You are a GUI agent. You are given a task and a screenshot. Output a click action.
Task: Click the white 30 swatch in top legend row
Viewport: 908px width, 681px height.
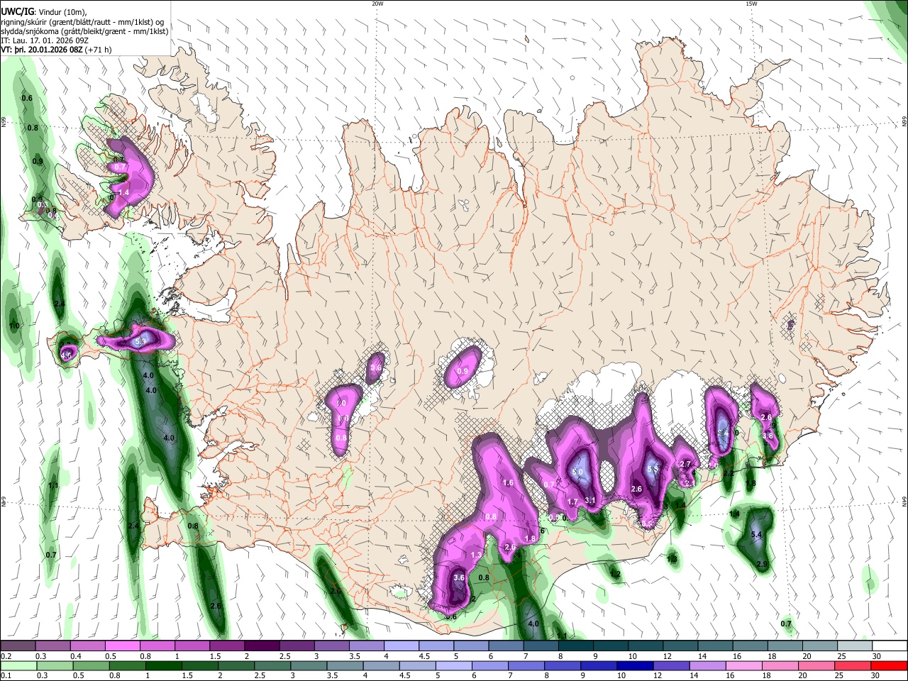pos(890,646)
